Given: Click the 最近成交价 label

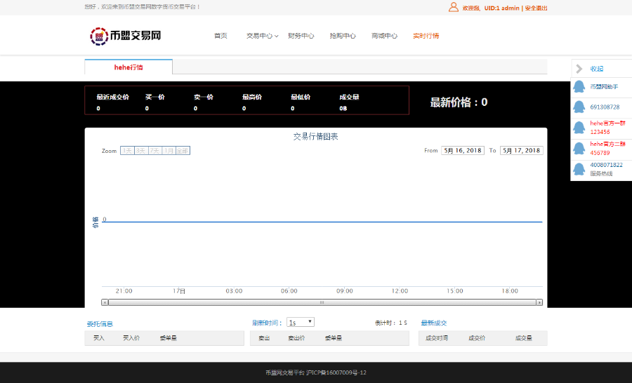Looking at the screenshot, I should coord(113,97).
